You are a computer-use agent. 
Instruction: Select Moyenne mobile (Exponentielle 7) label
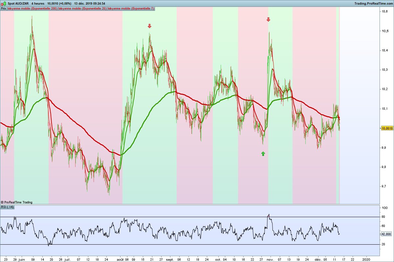point(131,9)
